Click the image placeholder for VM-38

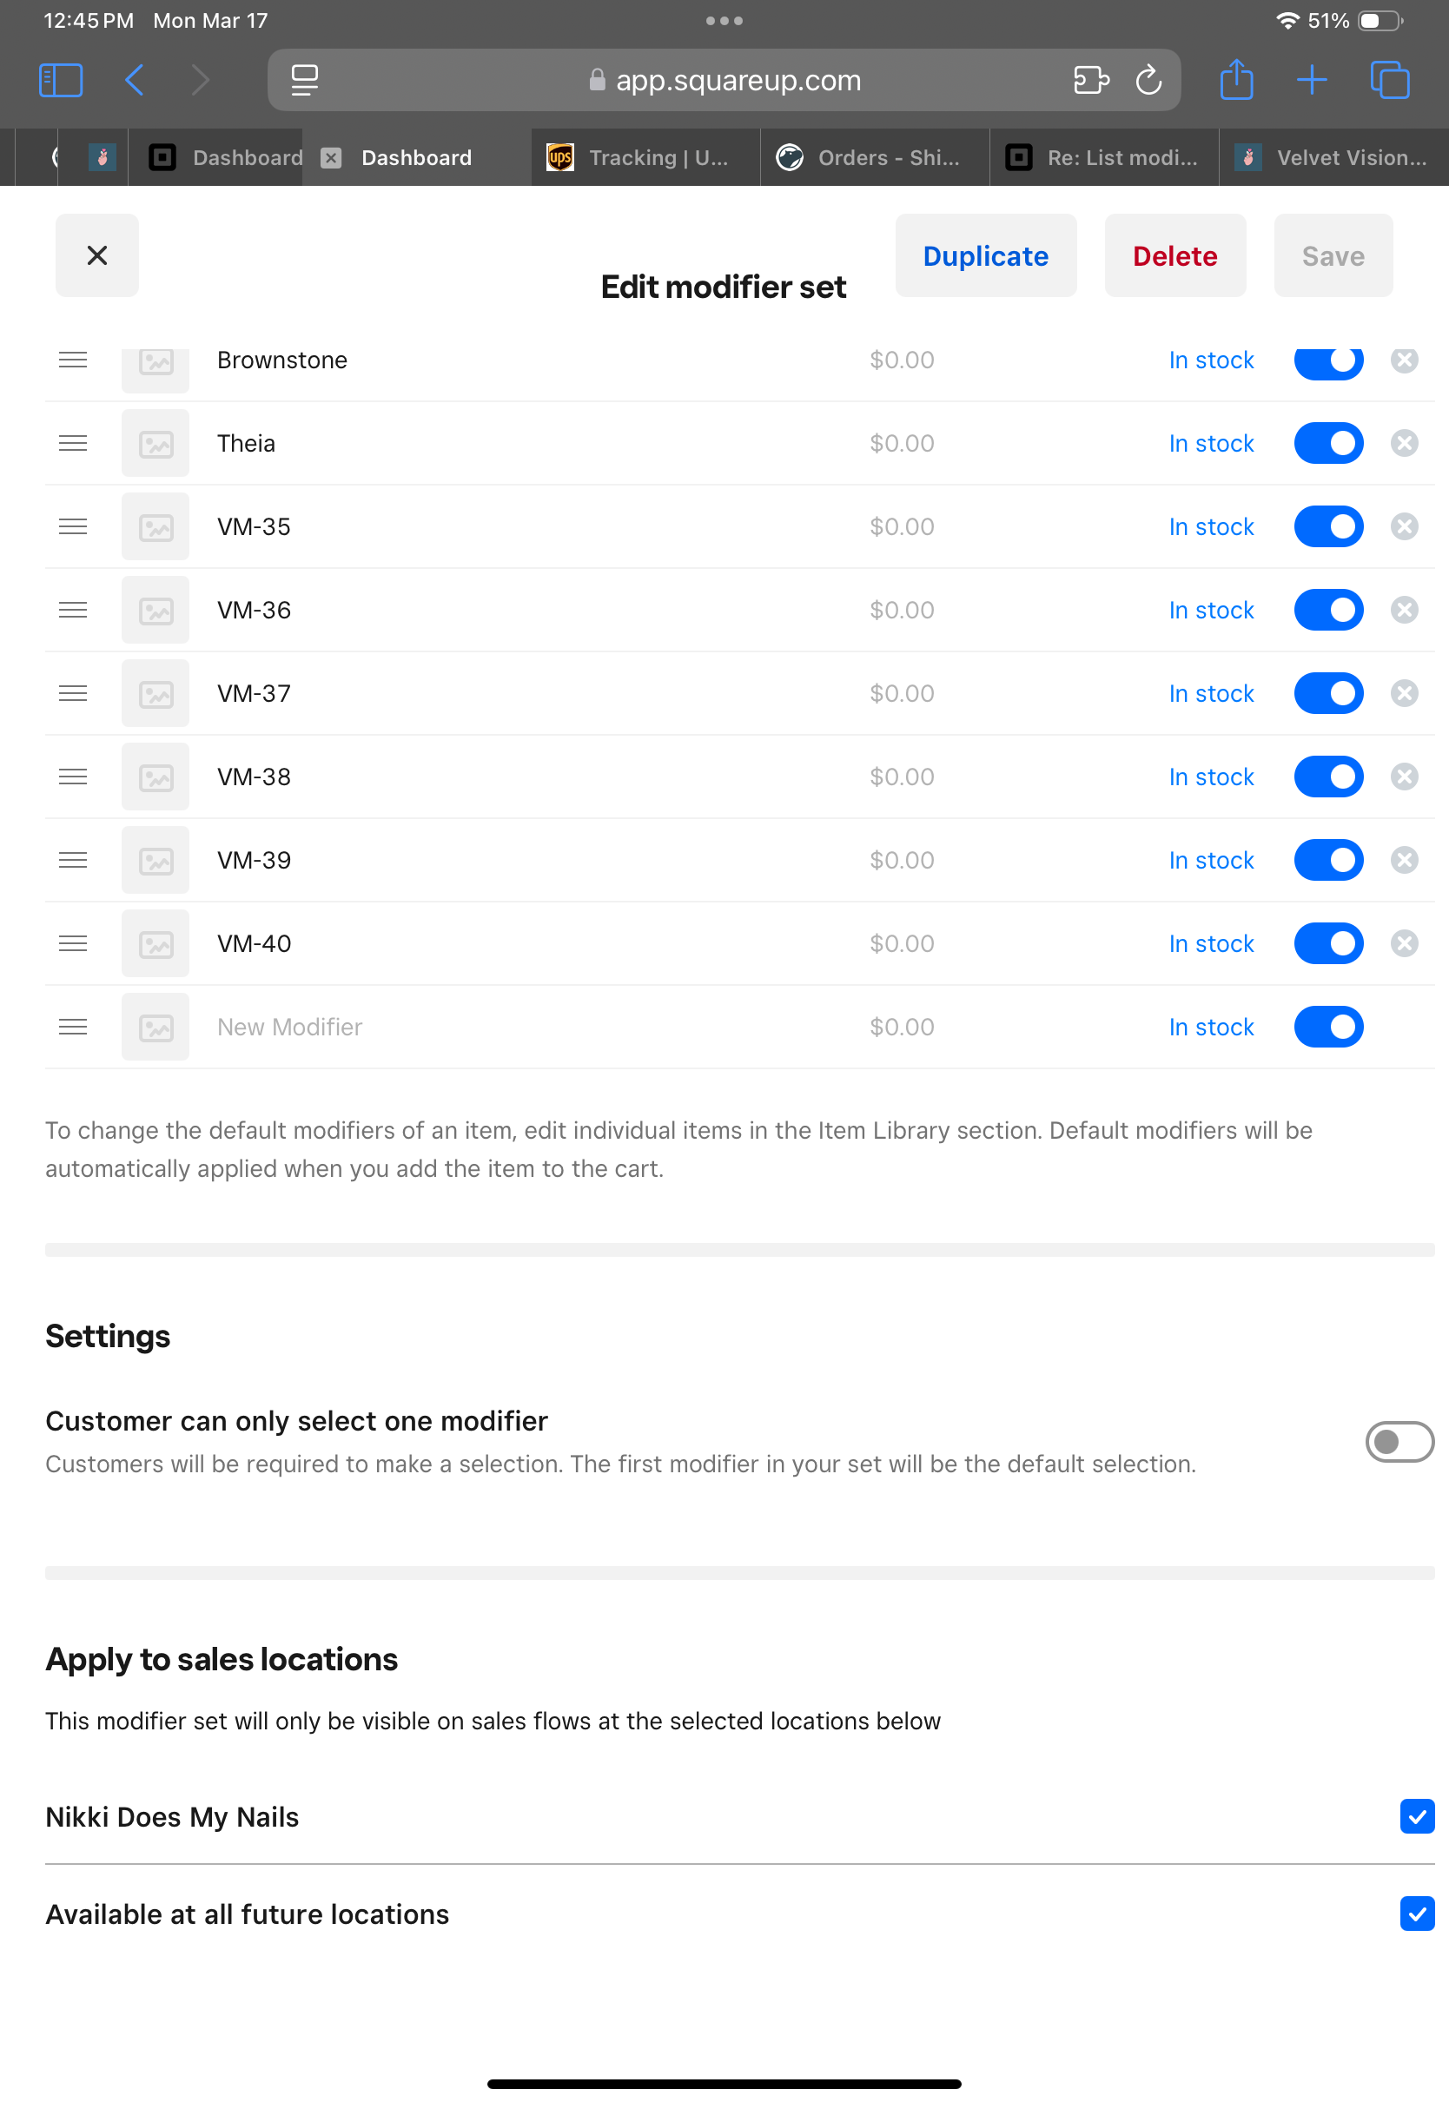(156, 777)
